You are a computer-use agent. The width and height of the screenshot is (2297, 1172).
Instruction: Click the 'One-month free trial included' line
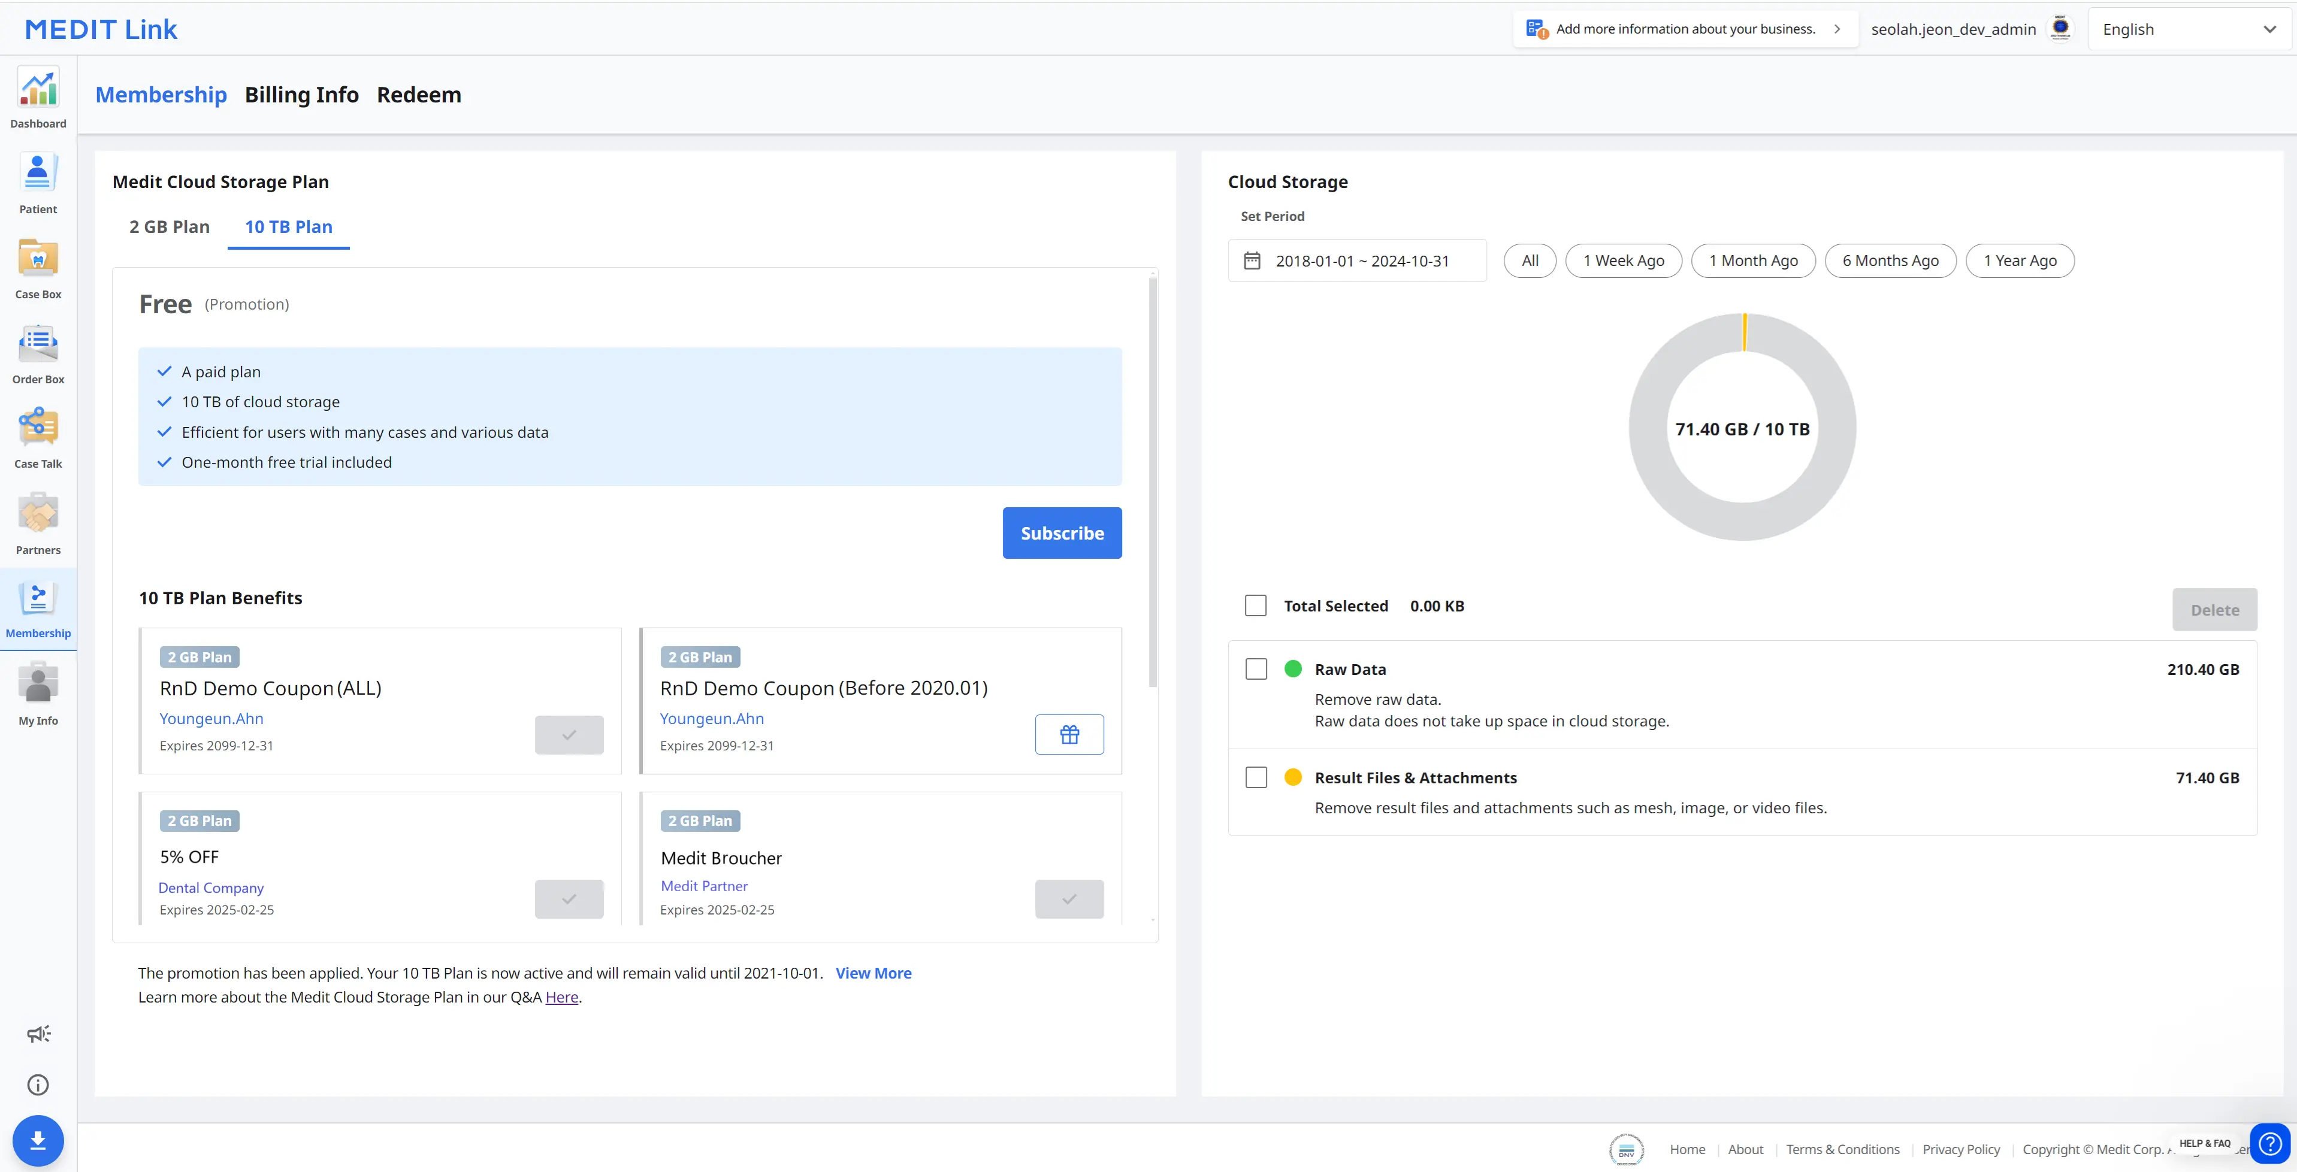pyautogui.click(x=286, y=462)
